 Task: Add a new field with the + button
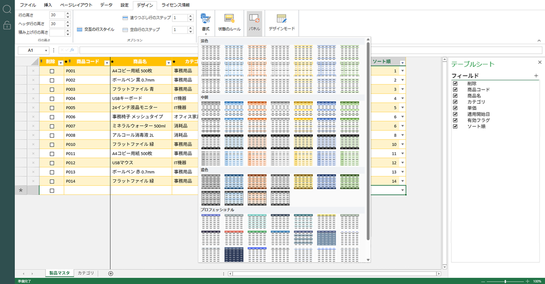coord(536,76)
